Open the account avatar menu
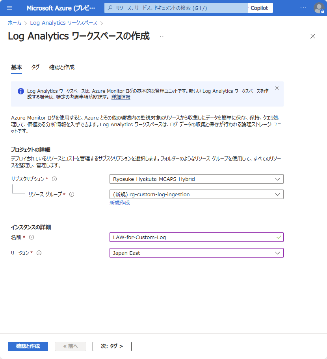The width and height of the screenshot is (327, 359). [x=319, y=8]
